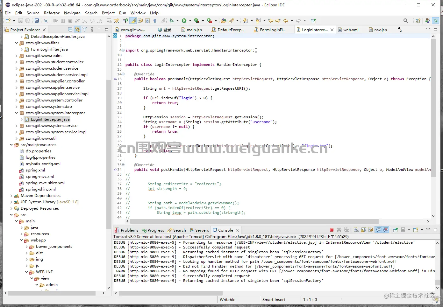Open the Refactor menu
Viewport: 443px width, 307px height.
(x=52, y=13)
